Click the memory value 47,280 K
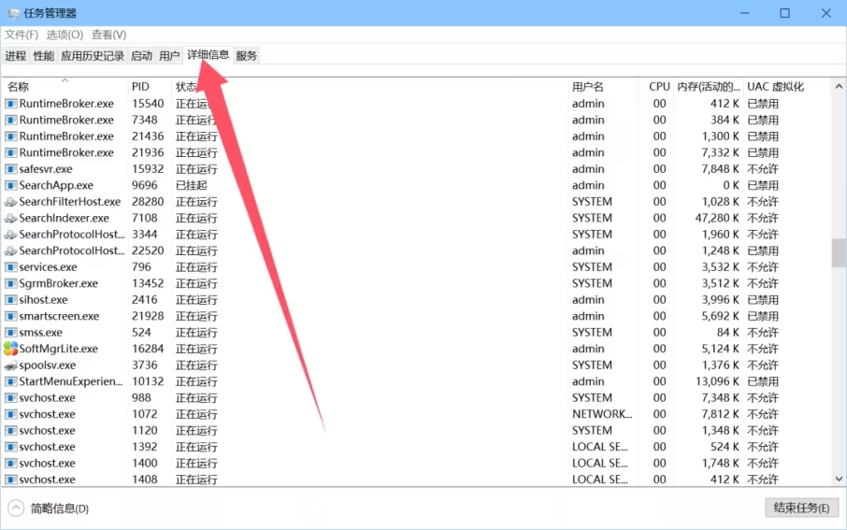Viewport: 847px width, 530px height. pos(717,219)
